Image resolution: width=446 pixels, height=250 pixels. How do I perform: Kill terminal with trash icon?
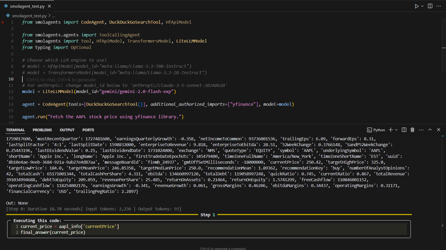tap(412, 130)
